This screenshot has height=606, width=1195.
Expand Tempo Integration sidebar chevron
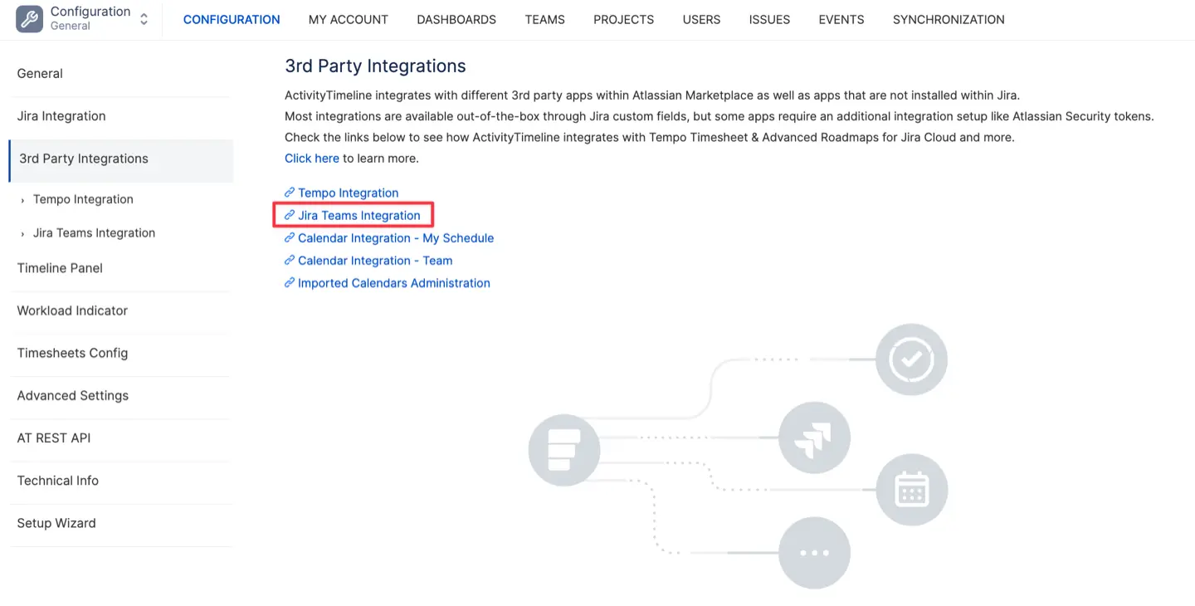[22, 200]
